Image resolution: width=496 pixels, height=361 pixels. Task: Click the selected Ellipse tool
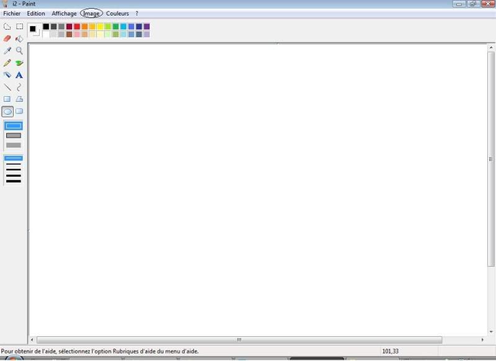pos(7,112)
